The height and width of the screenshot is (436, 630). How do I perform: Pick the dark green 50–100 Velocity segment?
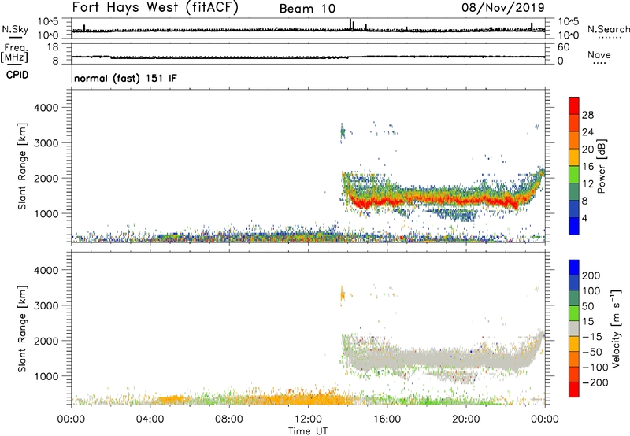pyautogui.click(x=574, y=298)
